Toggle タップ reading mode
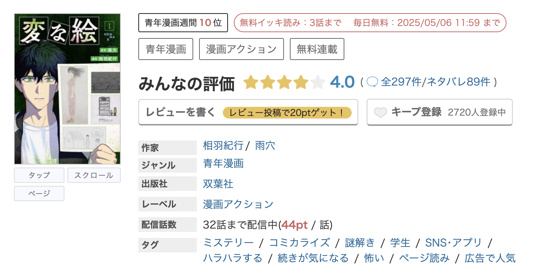Viewport: 546px width, 278px height. (x=39, y=175)
